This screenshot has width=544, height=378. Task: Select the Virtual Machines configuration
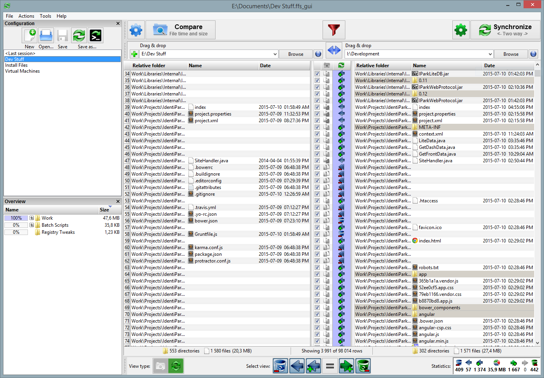[63, 71]
